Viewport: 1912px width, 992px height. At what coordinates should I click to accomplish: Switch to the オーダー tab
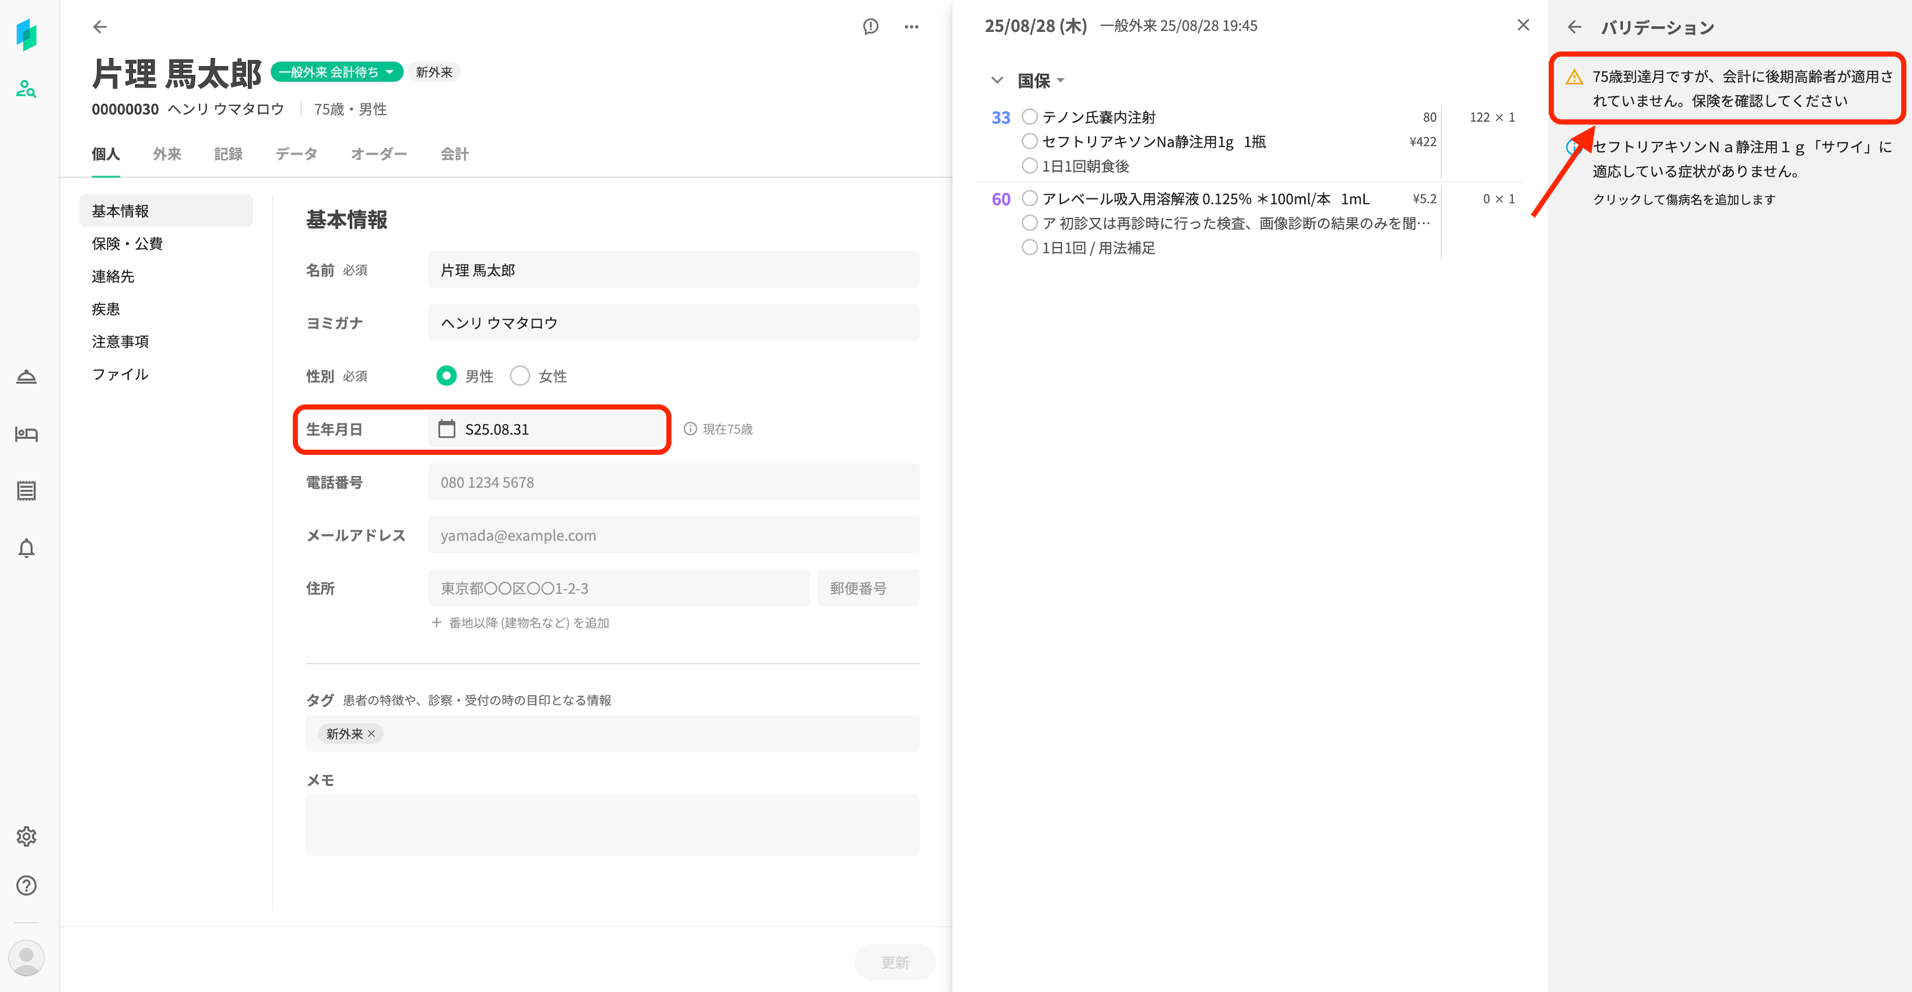tap(379, 154)
